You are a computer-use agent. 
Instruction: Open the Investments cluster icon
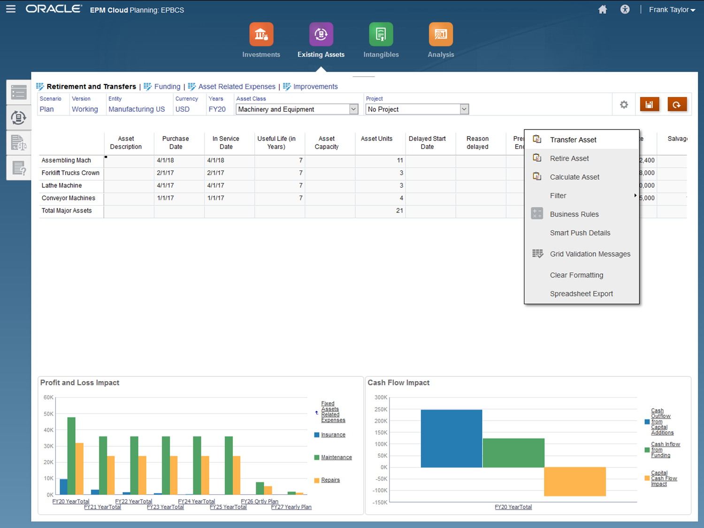(261, 35)
